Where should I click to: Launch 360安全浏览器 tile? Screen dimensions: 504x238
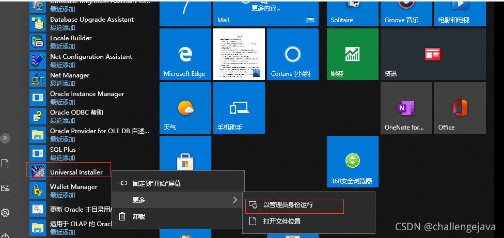(x=353, y=161)
